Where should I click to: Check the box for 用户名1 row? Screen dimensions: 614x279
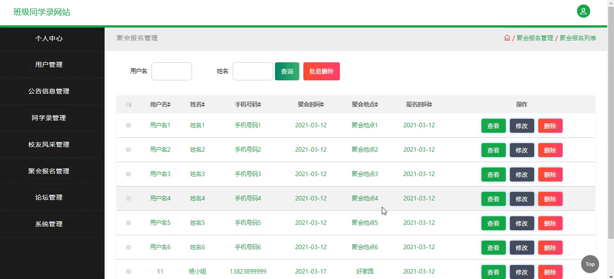click(128, 126)
